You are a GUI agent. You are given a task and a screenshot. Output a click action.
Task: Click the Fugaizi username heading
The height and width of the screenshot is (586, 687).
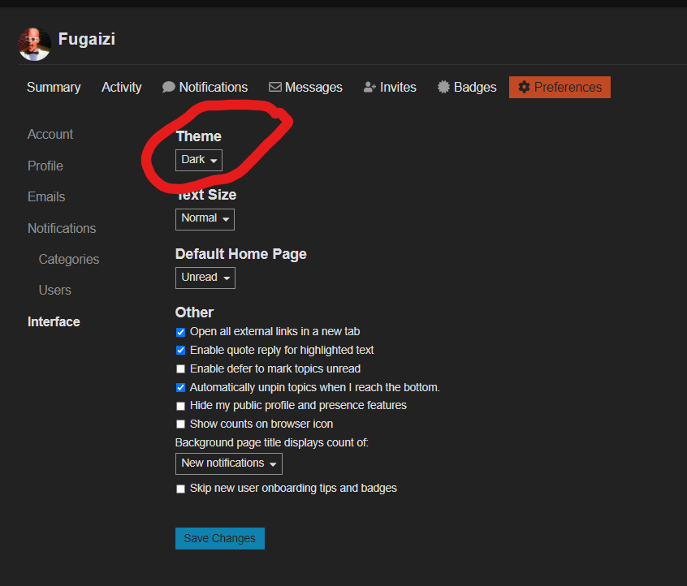87,39
